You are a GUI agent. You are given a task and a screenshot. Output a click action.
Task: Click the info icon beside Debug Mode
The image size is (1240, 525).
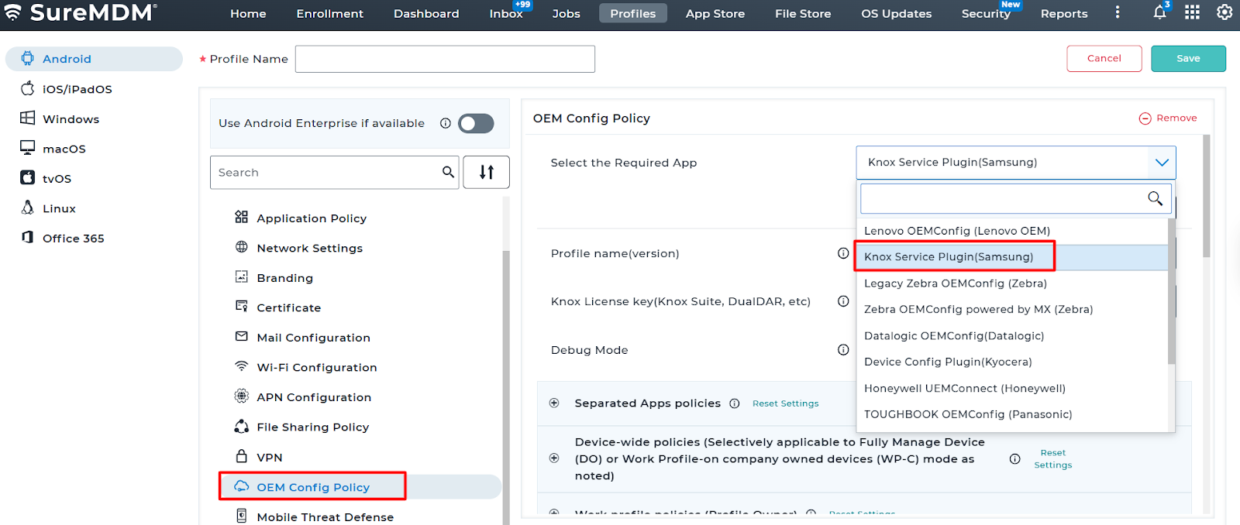tap(843, 350)
